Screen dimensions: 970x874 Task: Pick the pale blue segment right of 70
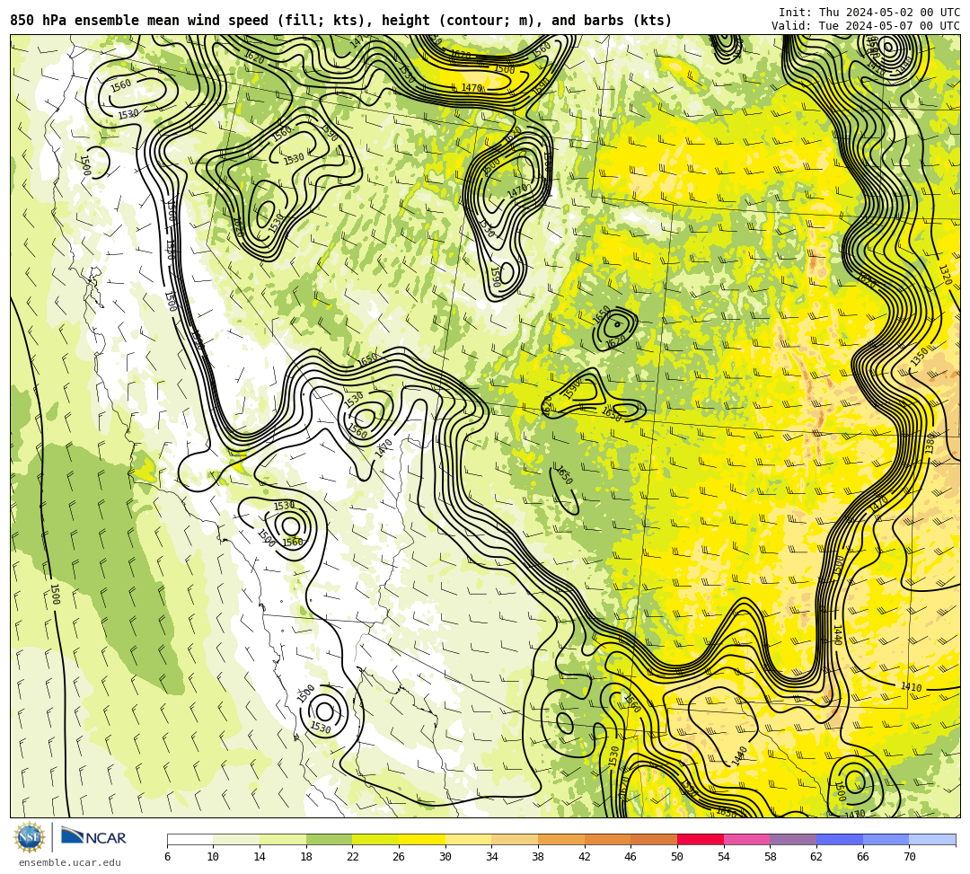[932, 839]
